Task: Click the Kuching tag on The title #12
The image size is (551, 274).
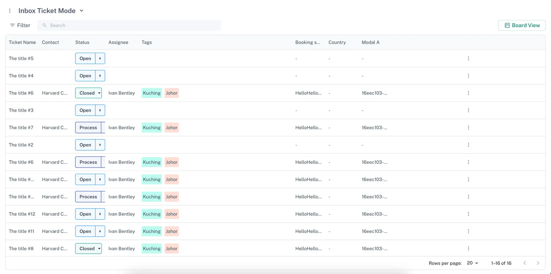Action: coord(152,214)
